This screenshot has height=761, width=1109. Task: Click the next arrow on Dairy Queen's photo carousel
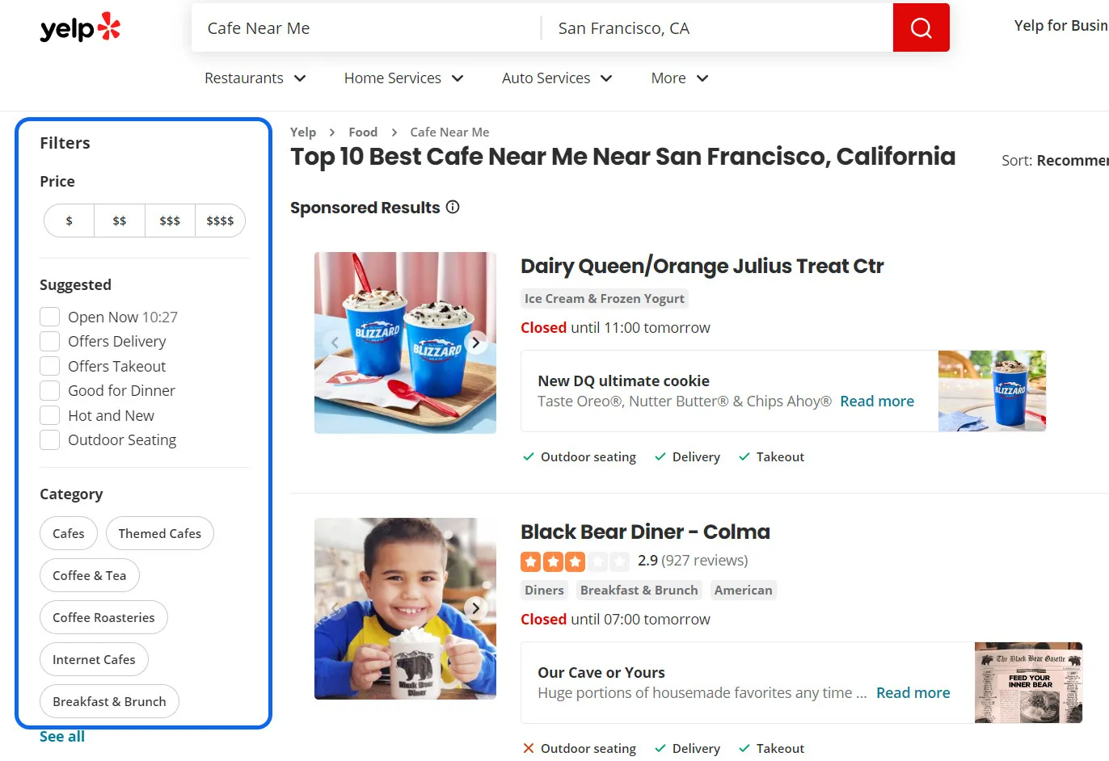(x=475, y=342)
